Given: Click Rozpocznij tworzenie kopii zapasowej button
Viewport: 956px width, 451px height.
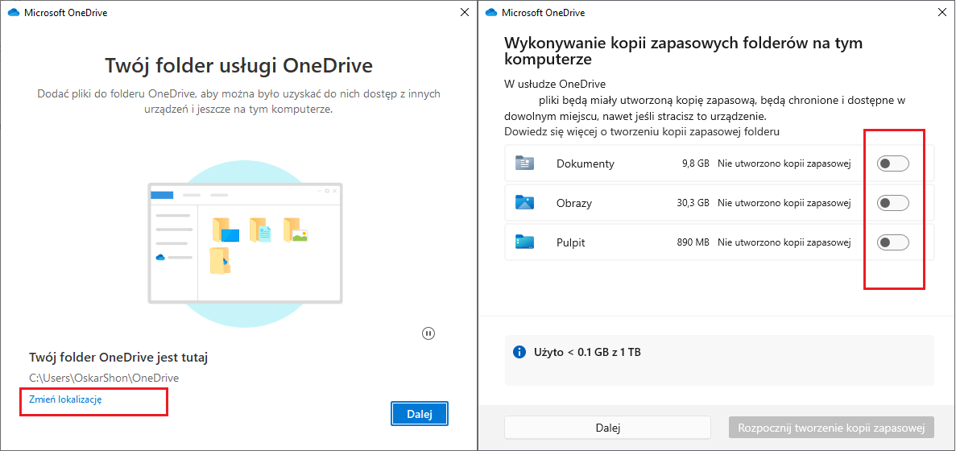Looking at the screenshot, I should tap(831, 428).
